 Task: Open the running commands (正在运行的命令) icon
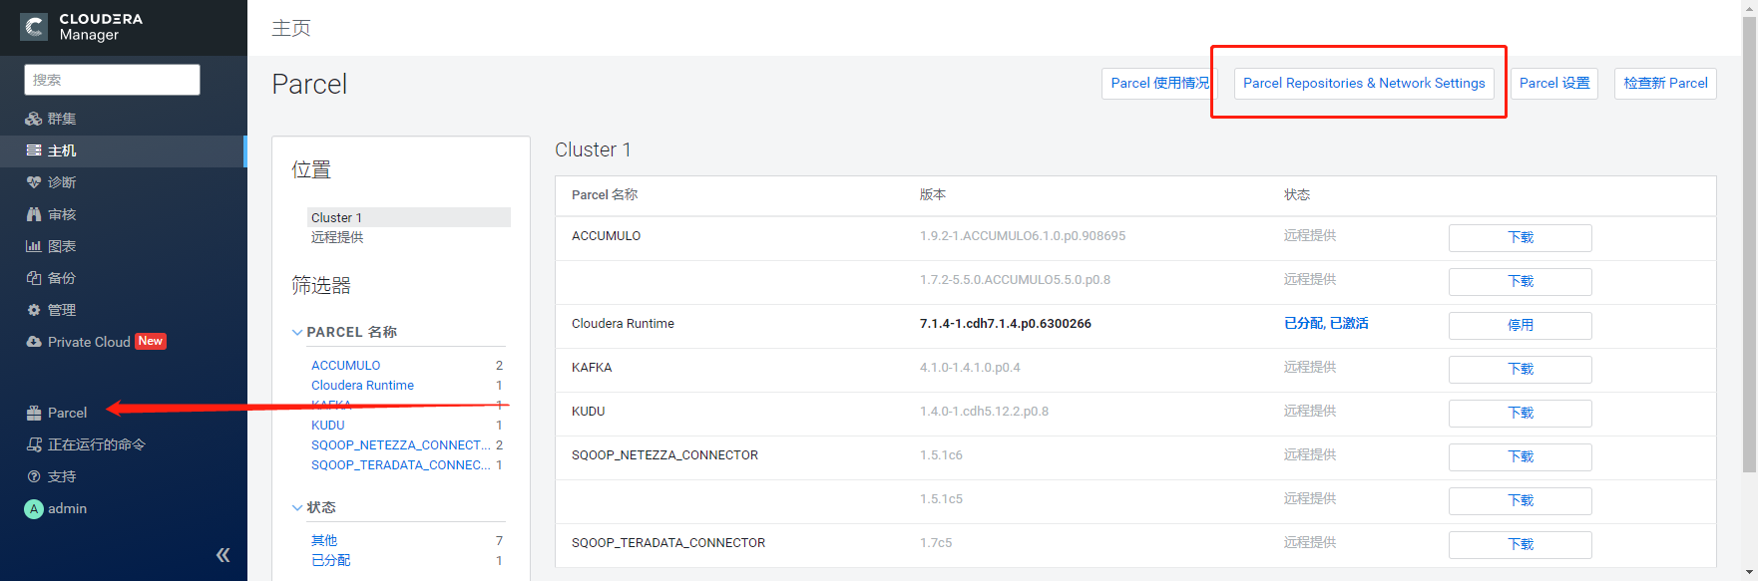pos(34,444)
